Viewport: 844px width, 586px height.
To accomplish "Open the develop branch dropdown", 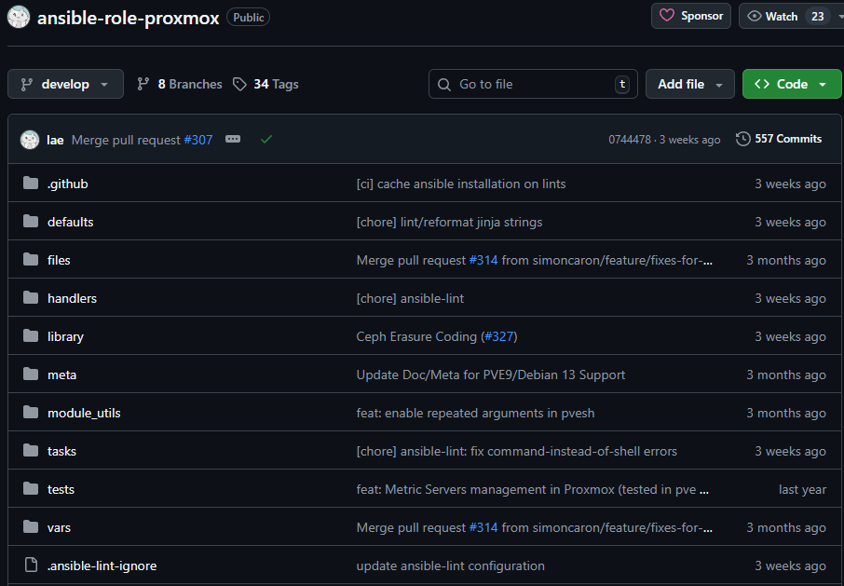I will tap(65, 84).
